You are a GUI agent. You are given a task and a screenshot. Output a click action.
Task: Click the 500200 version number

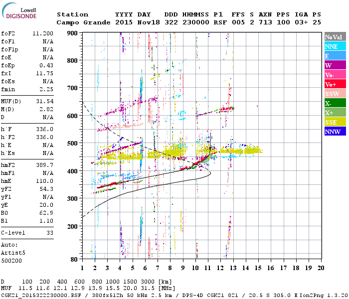coord(11,261)
